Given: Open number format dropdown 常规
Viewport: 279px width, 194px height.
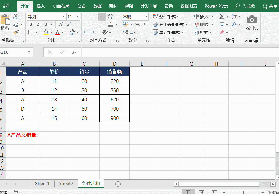Looking at the screenshot, I should point(146,17).
